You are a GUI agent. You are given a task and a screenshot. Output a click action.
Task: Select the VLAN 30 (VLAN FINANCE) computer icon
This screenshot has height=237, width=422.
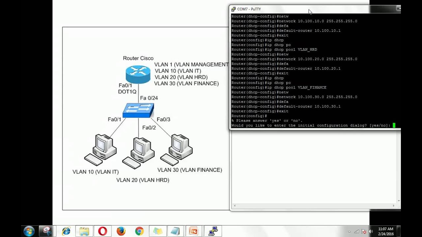point(176,150)
